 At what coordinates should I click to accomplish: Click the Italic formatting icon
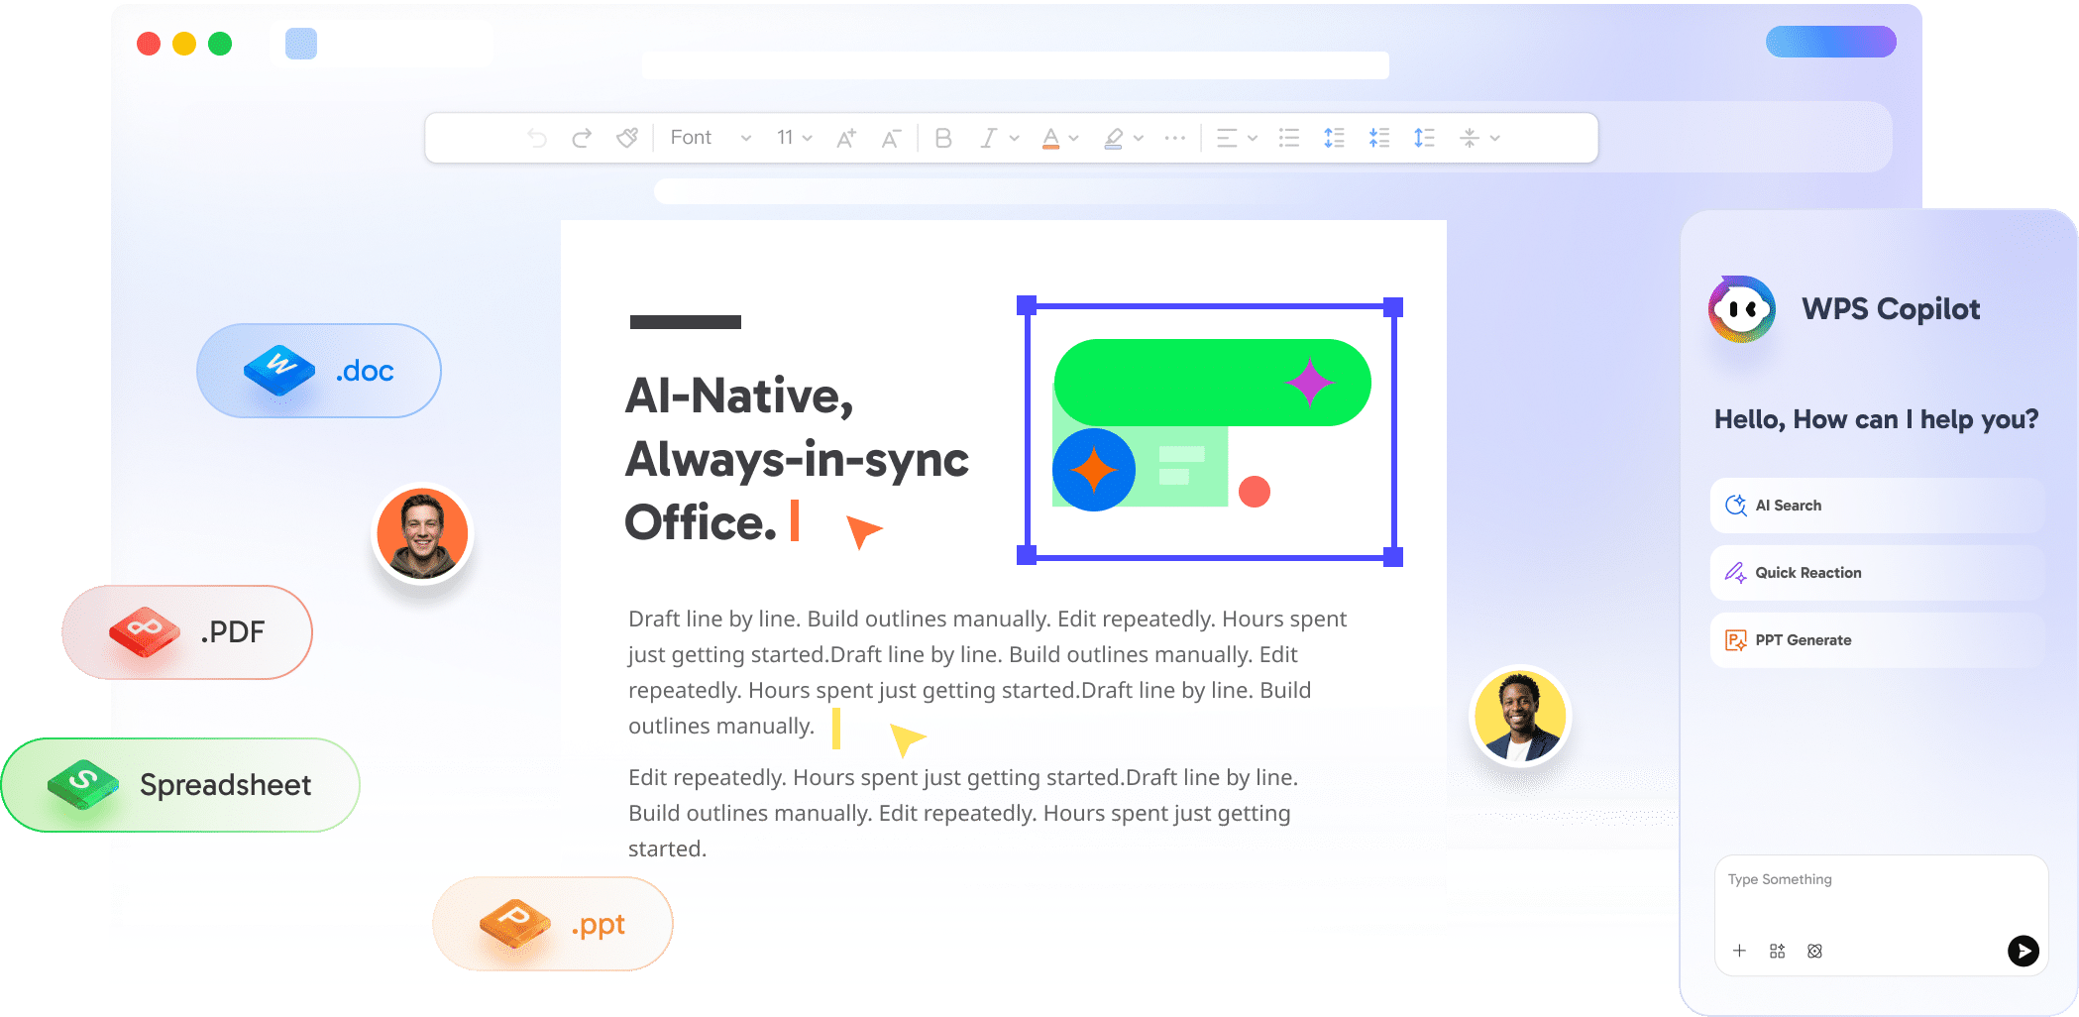coord(988,138)
